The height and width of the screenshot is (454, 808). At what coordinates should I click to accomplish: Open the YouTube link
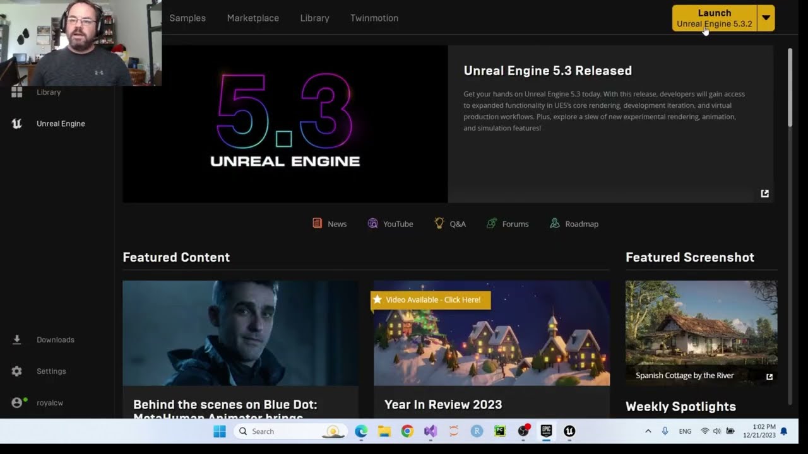tap(398, 224)
